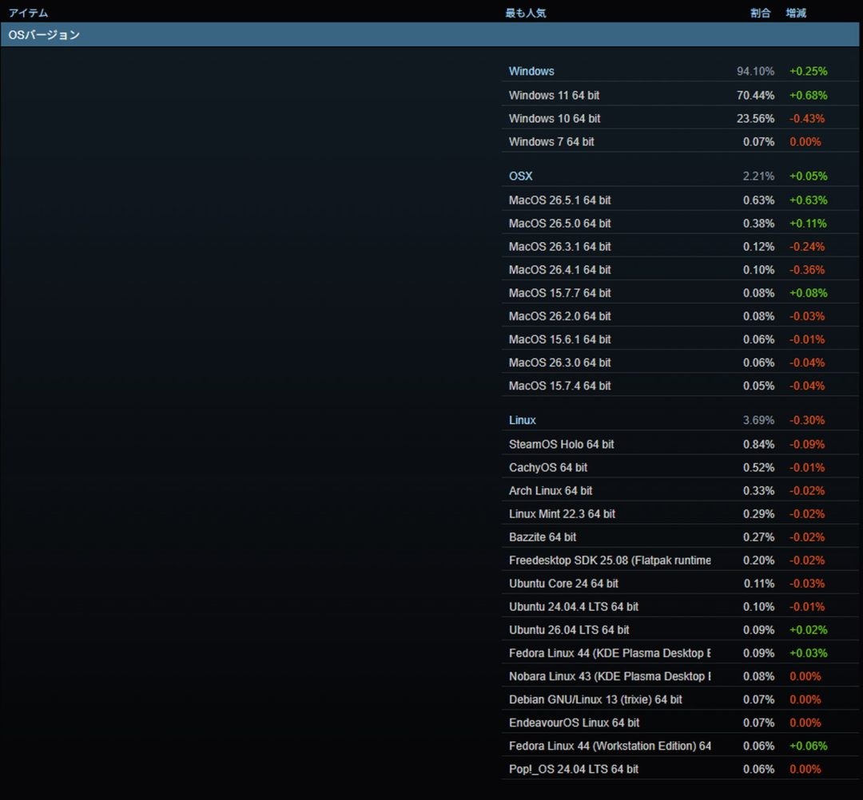863x800 pixels.
Task: Select the Linux Mint 22.3 64 bit row
Action: click(680, 513)
